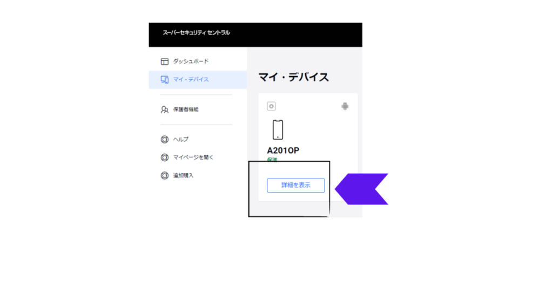
Task: Click the Android robot icon on card
Action: coord(345,106)
